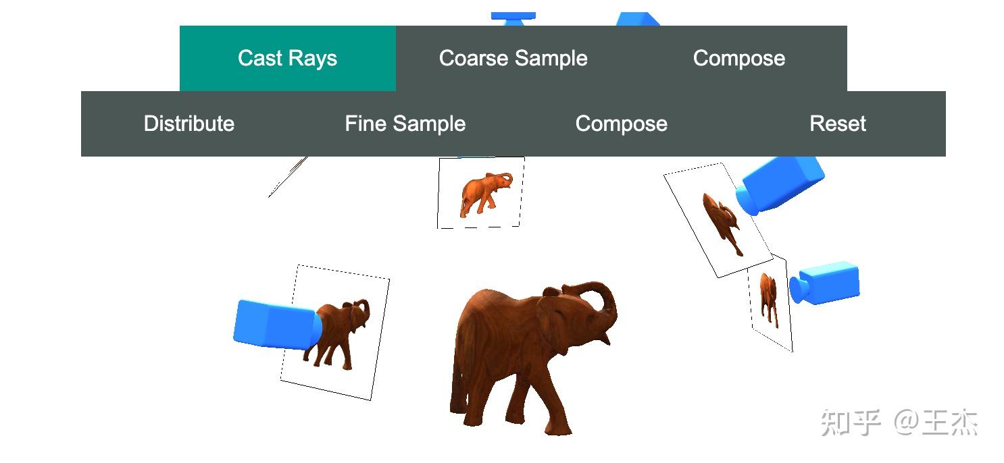Run the Distribute step
1004x463 pixels.
tap(189, 124)
